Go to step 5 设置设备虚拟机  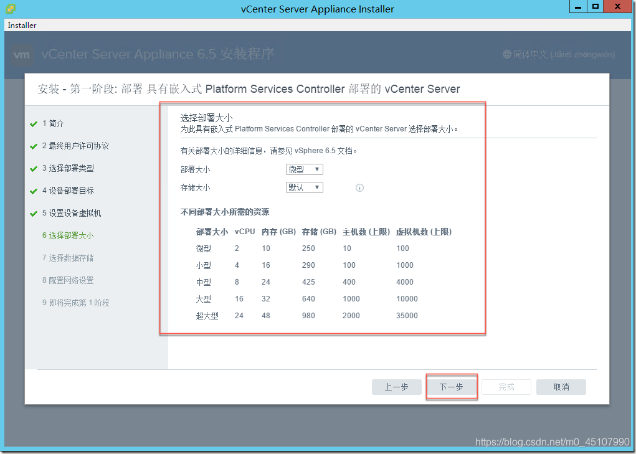tap(72, 213)
